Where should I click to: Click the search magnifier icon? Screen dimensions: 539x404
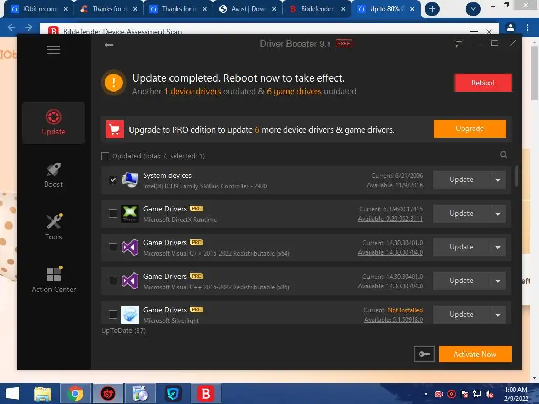coord(504,155)
